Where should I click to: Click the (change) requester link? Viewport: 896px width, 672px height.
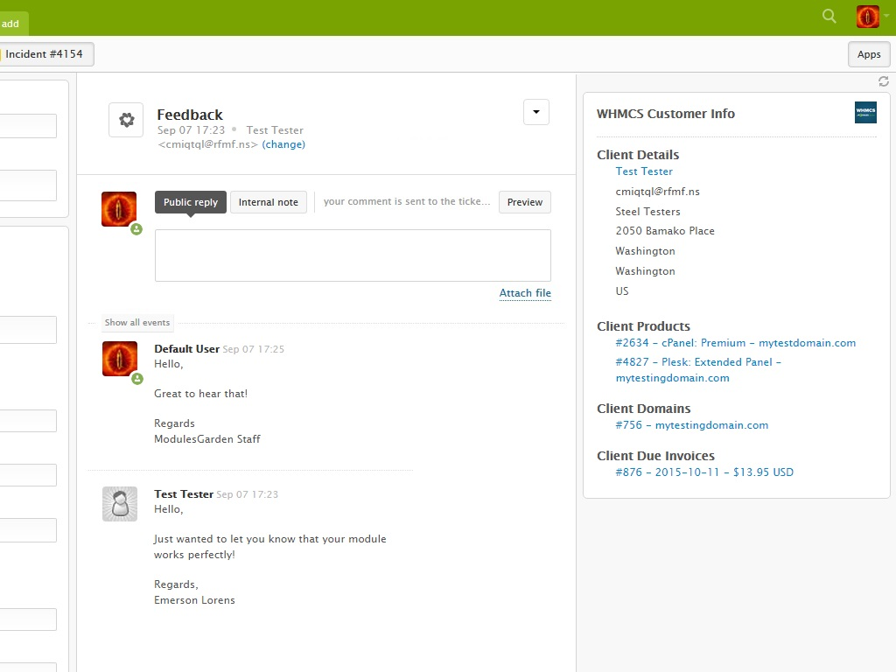[283, 144]
